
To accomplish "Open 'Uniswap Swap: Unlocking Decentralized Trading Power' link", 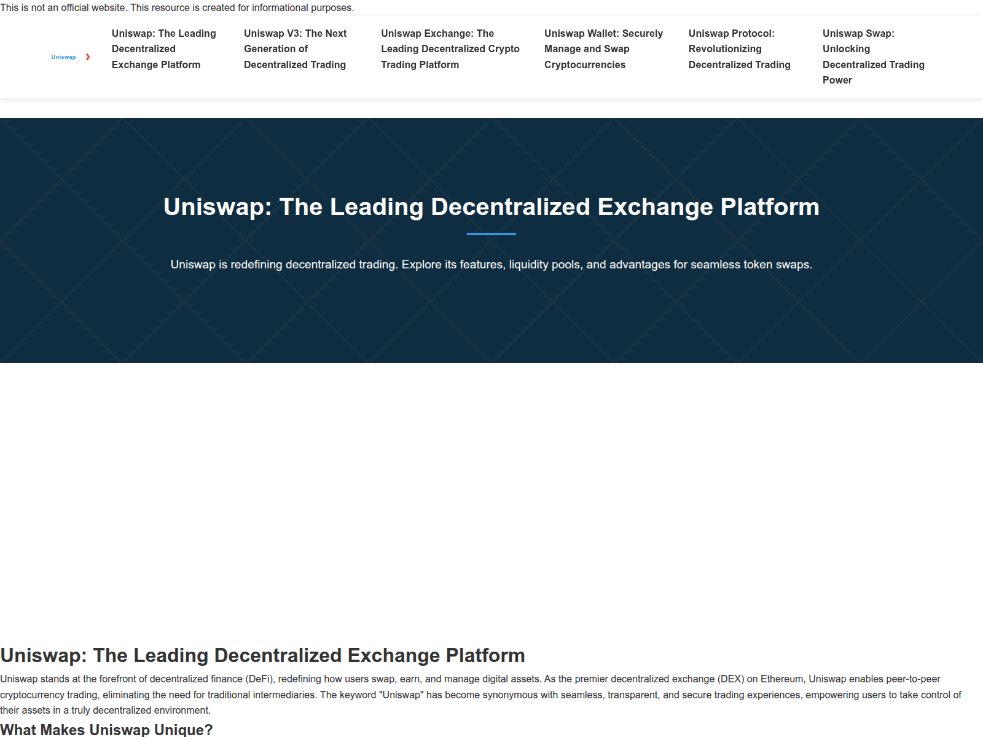I will [874, 57].
